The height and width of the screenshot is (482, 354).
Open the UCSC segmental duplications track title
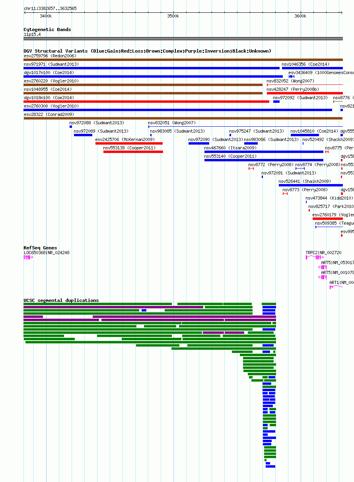[x=61, y=300]
